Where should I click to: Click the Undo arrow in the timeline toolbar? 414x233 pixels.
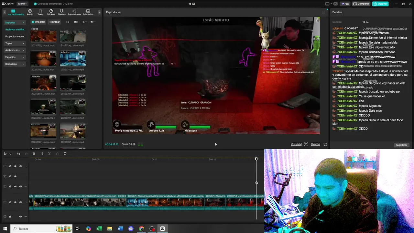(18, 154)
